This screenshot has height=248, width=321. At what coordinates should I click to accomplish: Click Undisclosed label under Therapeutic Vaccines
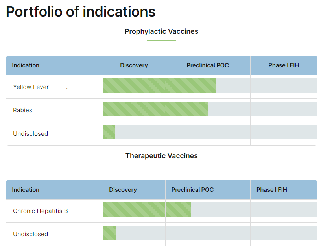pyautogui.click(x=30, y=234)
